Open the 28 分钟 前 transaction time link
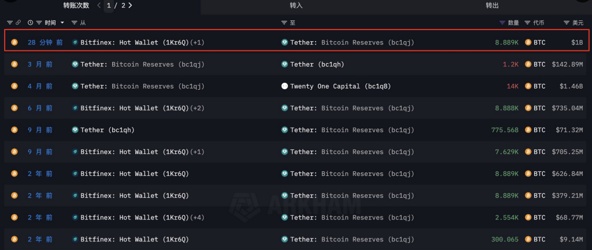This screenshot has height=250, width=592. pos(45,42)
